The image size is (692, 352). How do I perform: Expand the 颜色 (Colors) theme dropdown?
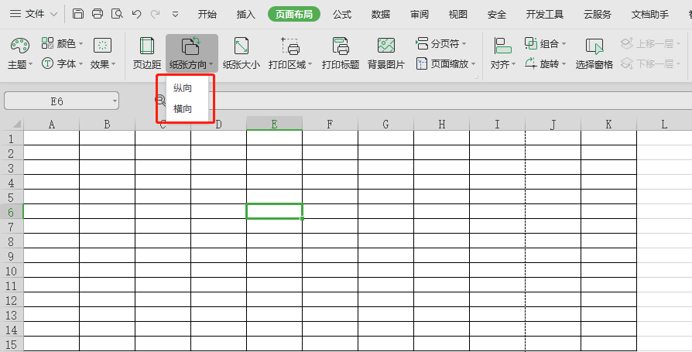(62, 43)
